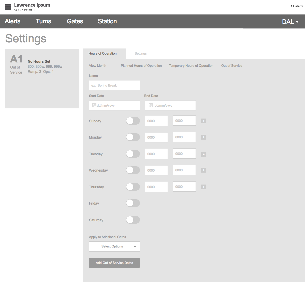Screen dimensions: 308x282
Task: Click the plus icon in Wednesday row
Action: click(203, 170)
